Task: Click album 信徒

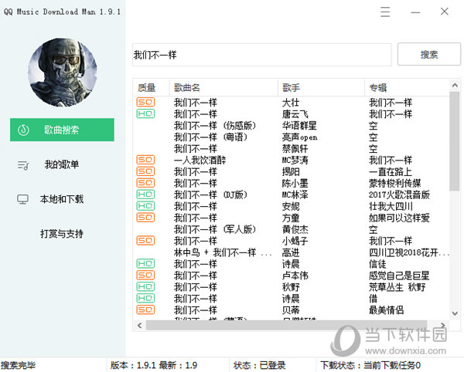Action: [x=377, y=264]
